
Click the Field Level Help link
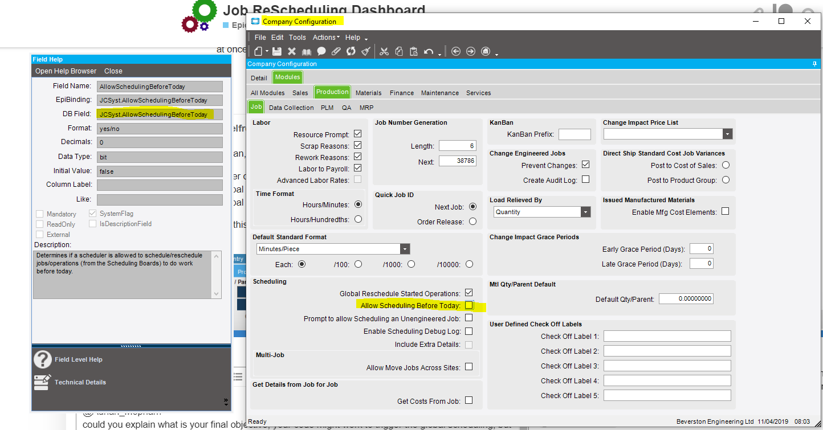79,359
